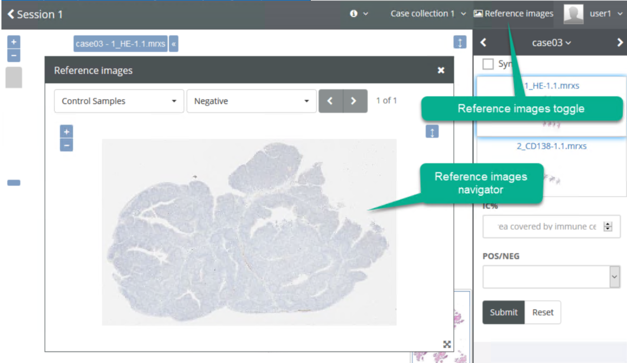Click the fullscreen expand icon in reference panel

[447, 344]
